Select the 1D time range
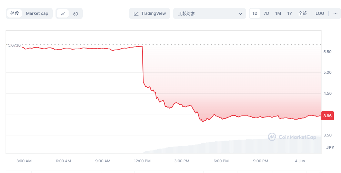Viewport: 341px width, 173px height. click(255, 13)
